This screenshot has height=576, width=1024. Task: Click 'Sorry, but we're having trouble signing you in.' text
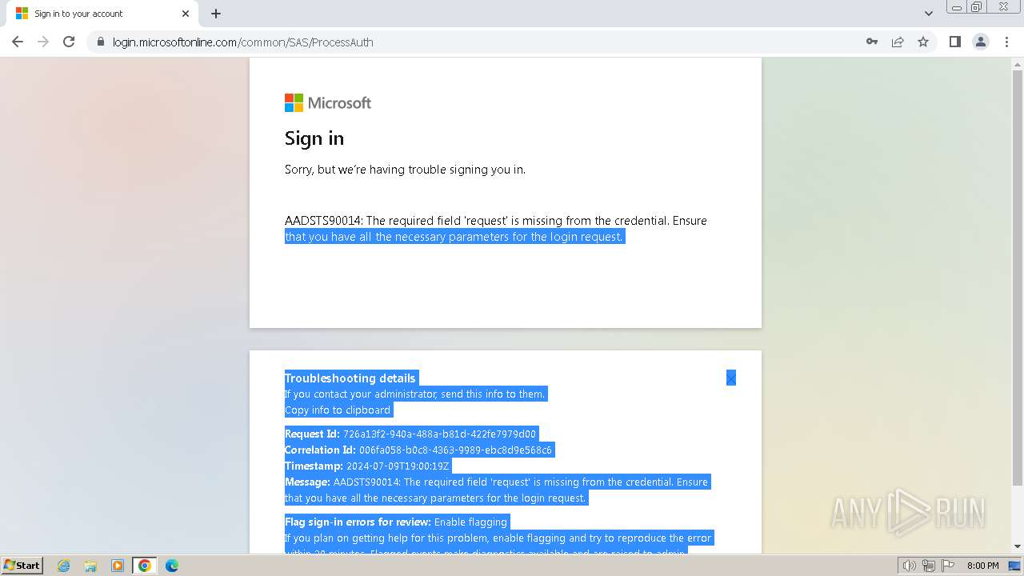[405, 170]
